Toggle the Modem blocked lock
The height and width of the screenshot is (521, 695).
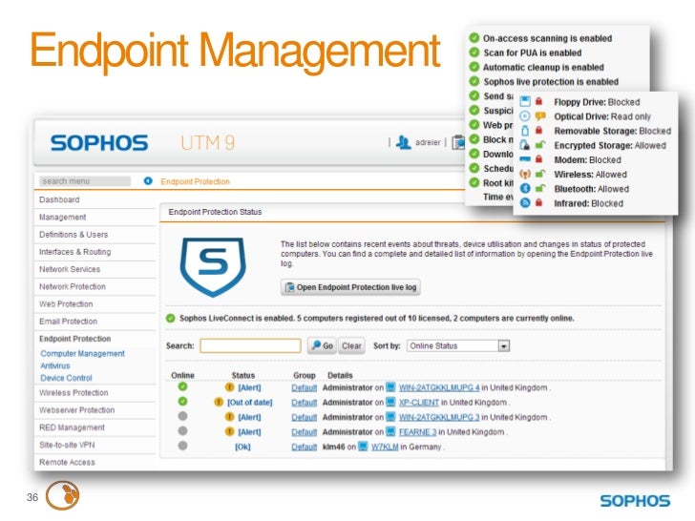[539, 159]
